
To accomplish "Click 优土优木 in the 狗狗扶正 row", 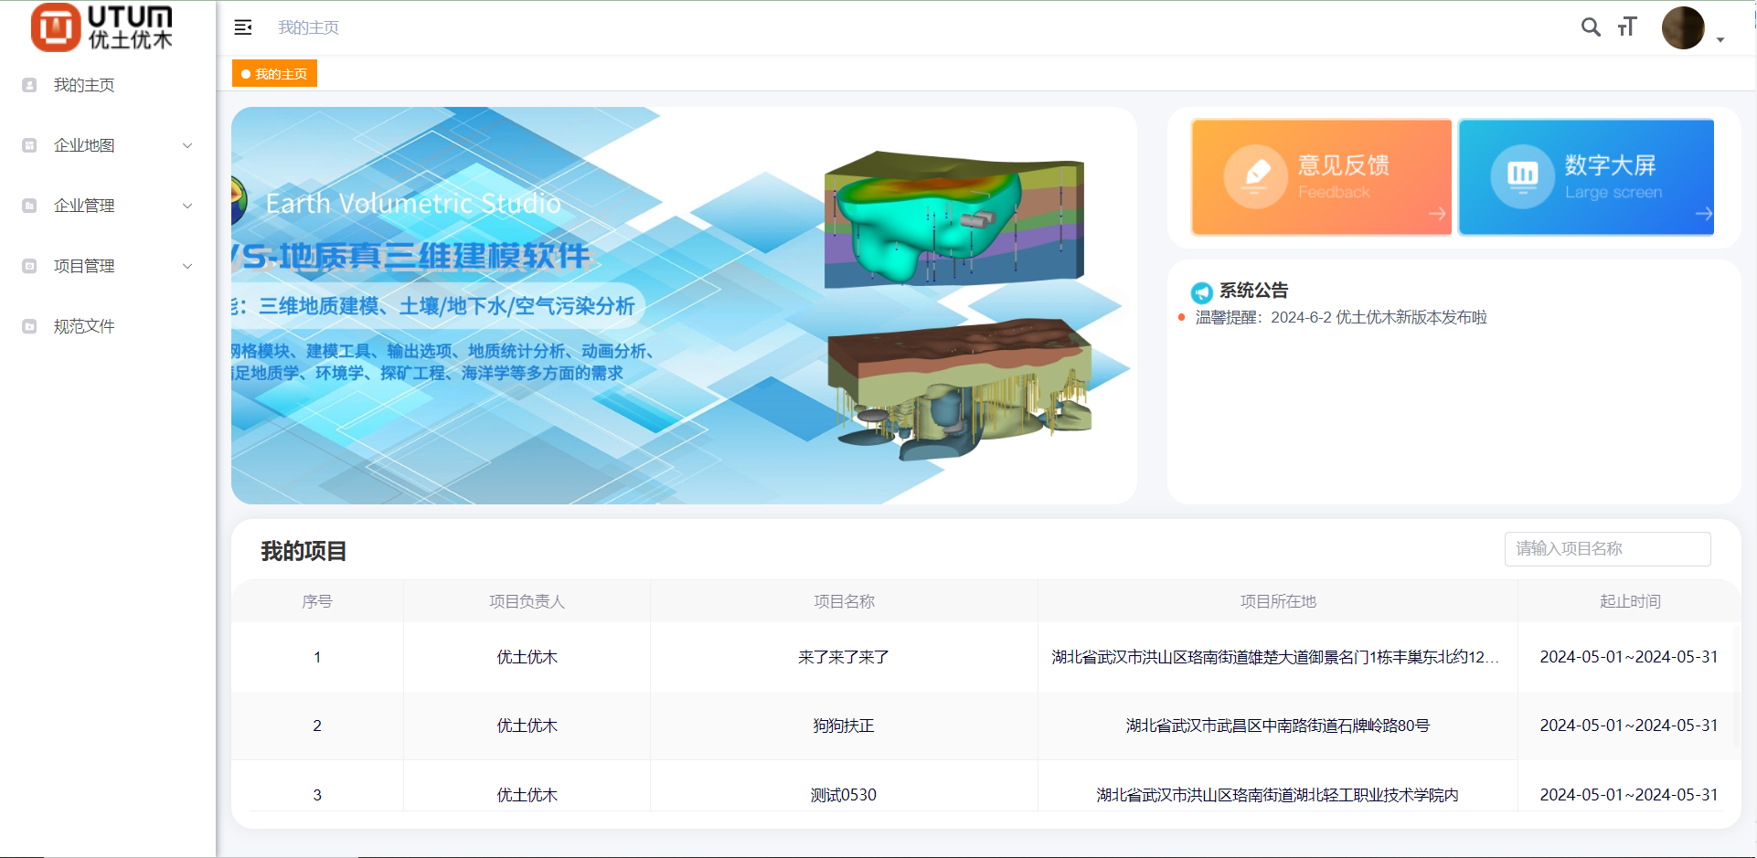I will click(x=527, y=726).
